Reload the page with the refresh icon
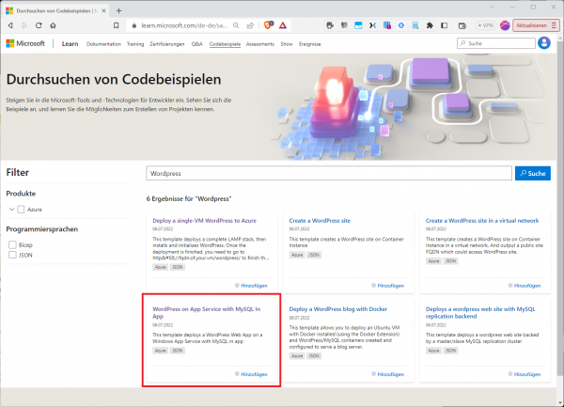The height and width of the screenshot is (407, 564). pyautogui.click(x=39, y=25)
